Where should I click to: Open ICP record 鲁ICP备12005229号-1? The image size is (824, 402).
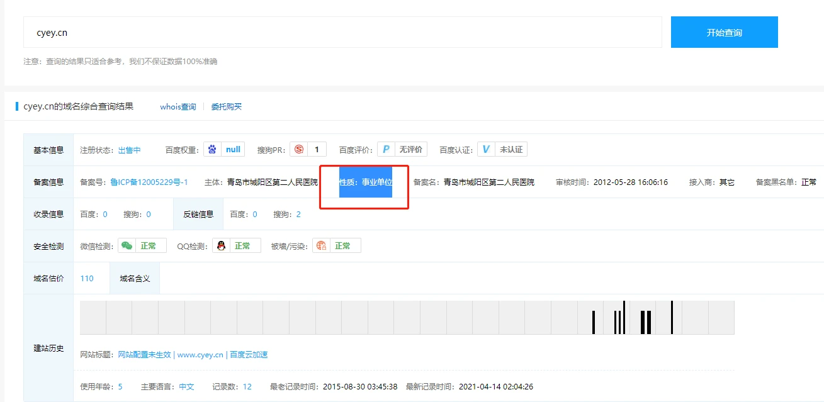[149, 182]
